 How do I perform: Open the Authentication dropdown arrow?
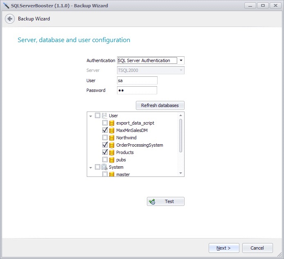[181, 60]
